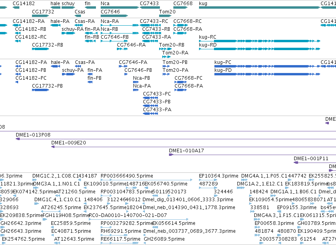Select the CG7646-RB transcript

[114, 41]
